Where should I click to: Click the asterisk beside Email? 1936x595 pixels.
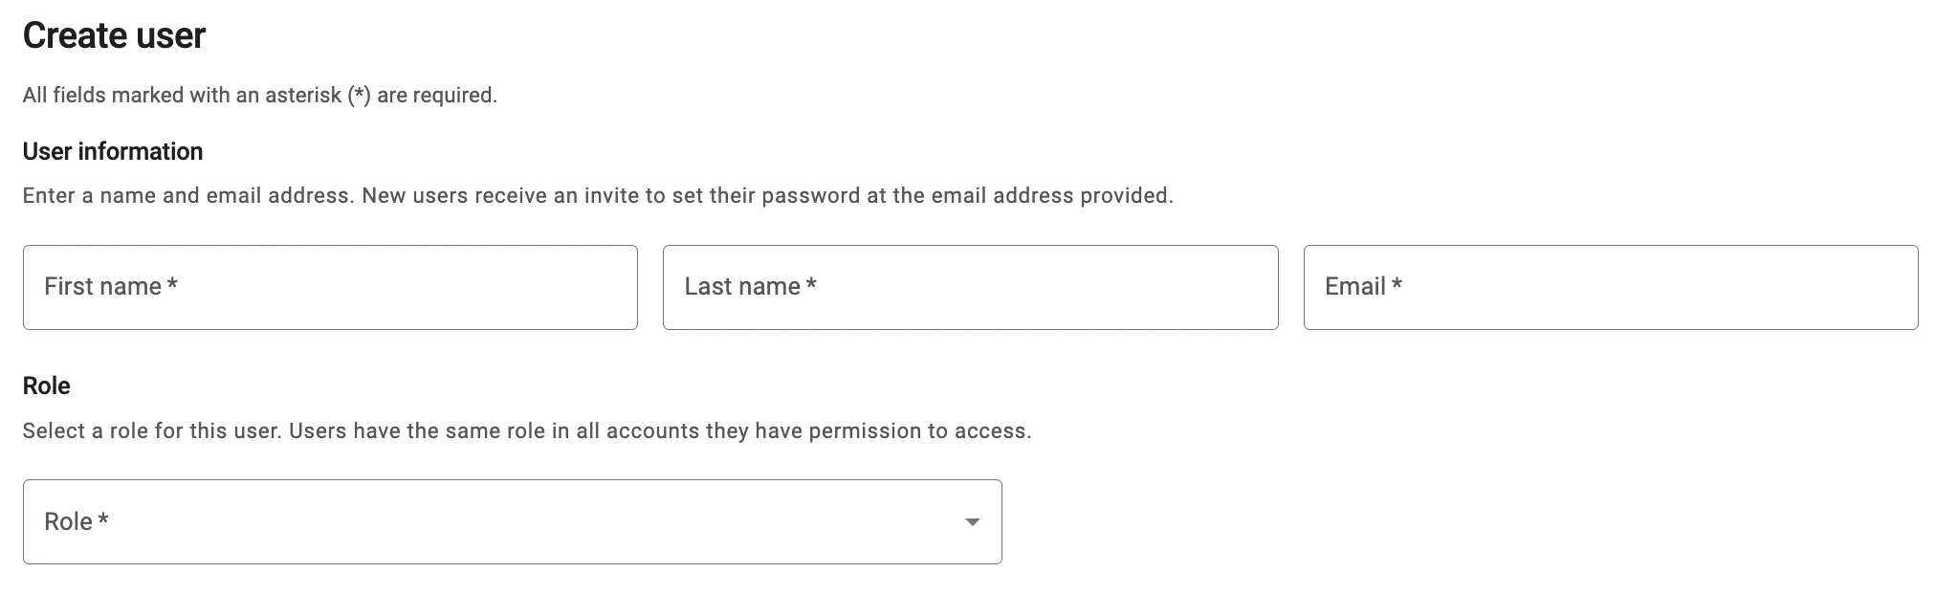point(1397,285)
